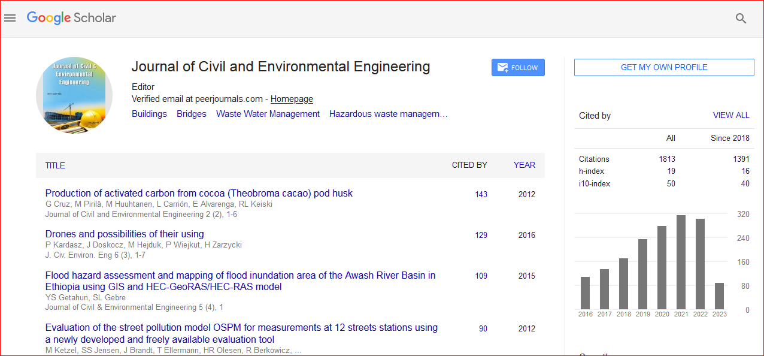Click the 2021 bar in citations chart

pos(681,262)
